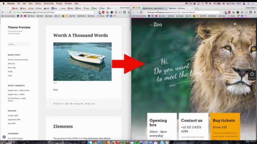The width and height of the screenshot is (257, 144).
Task: Click the Theme Preview site title
Action: [19, 28]
